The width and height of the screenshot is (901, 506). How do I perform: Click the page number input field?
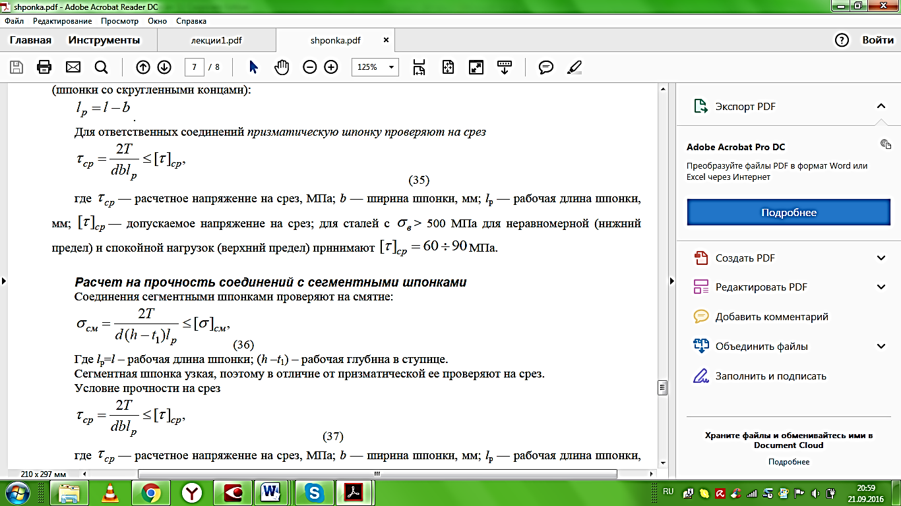point(194,67)
